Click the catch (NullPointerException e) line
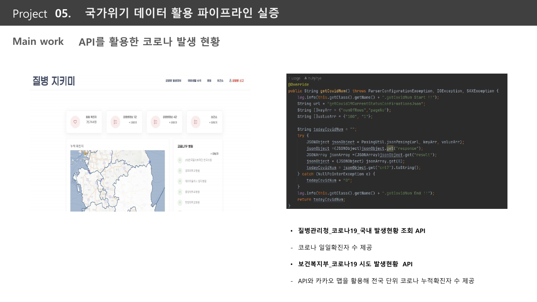This screenshot has width=537, height=302. click(336, 174)
